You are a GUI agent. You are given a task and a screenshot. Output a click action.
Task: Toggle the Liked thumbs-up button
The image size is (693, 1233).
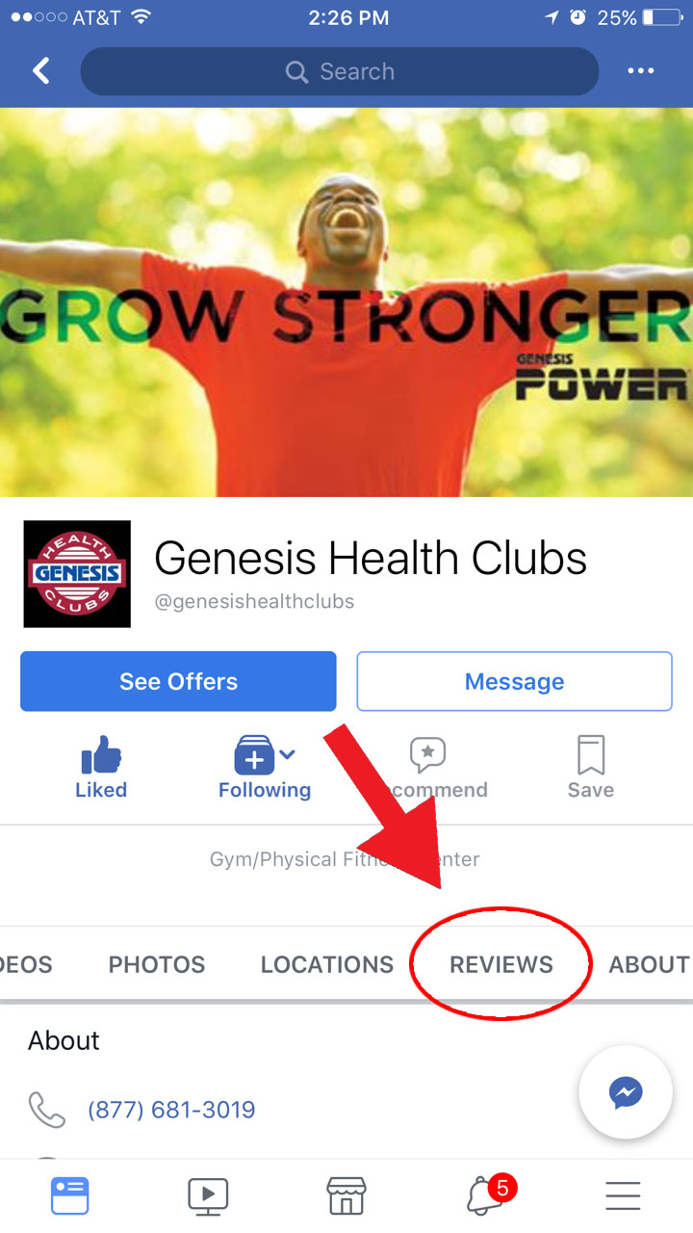point(101,768)
